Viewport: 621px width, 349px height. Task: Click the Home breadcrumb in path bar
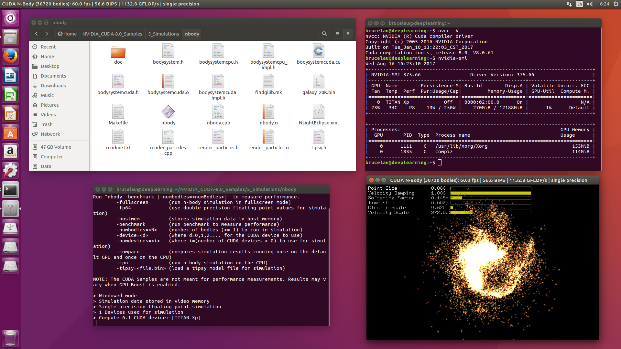click(x=67, y=34)
